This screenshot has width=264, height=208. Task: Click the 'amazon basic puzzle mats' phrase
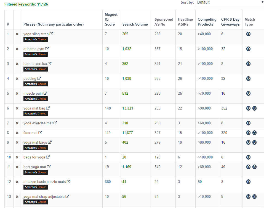[44, 182]
